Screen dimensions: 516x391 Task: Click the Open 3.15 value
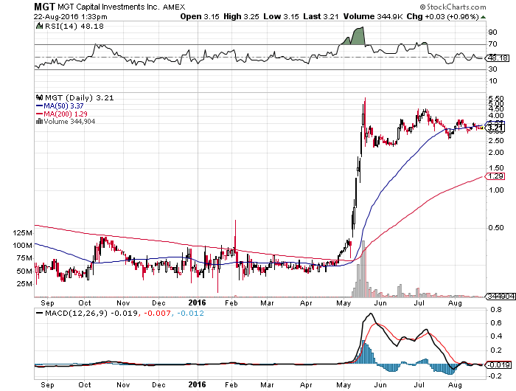point(200,16)
